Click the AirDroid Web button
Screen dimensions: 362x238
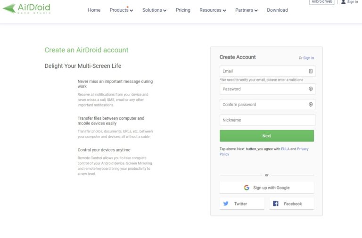click(322, 2)
